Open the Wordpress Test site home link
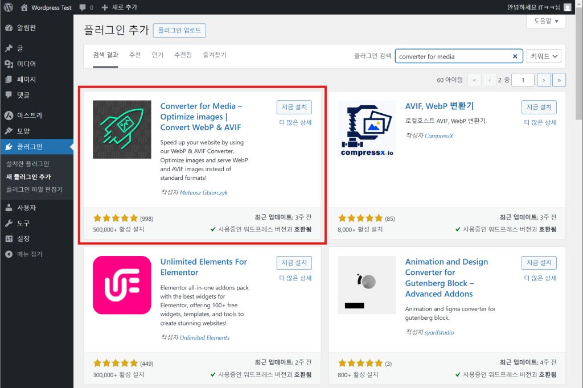583x388 pixels. tap(46, 7)
